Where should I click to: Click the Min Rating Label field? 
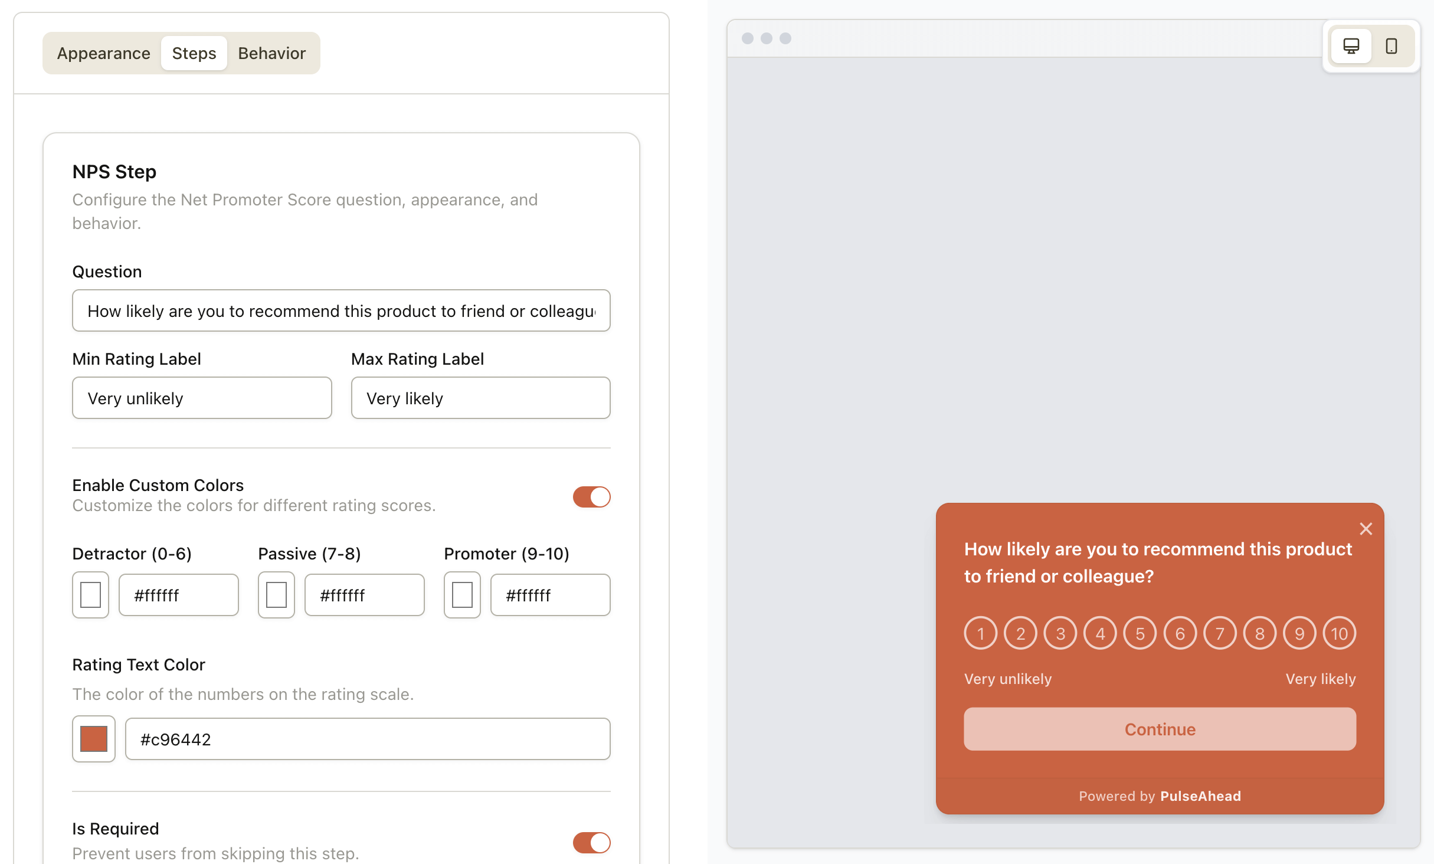coord(202,398)
